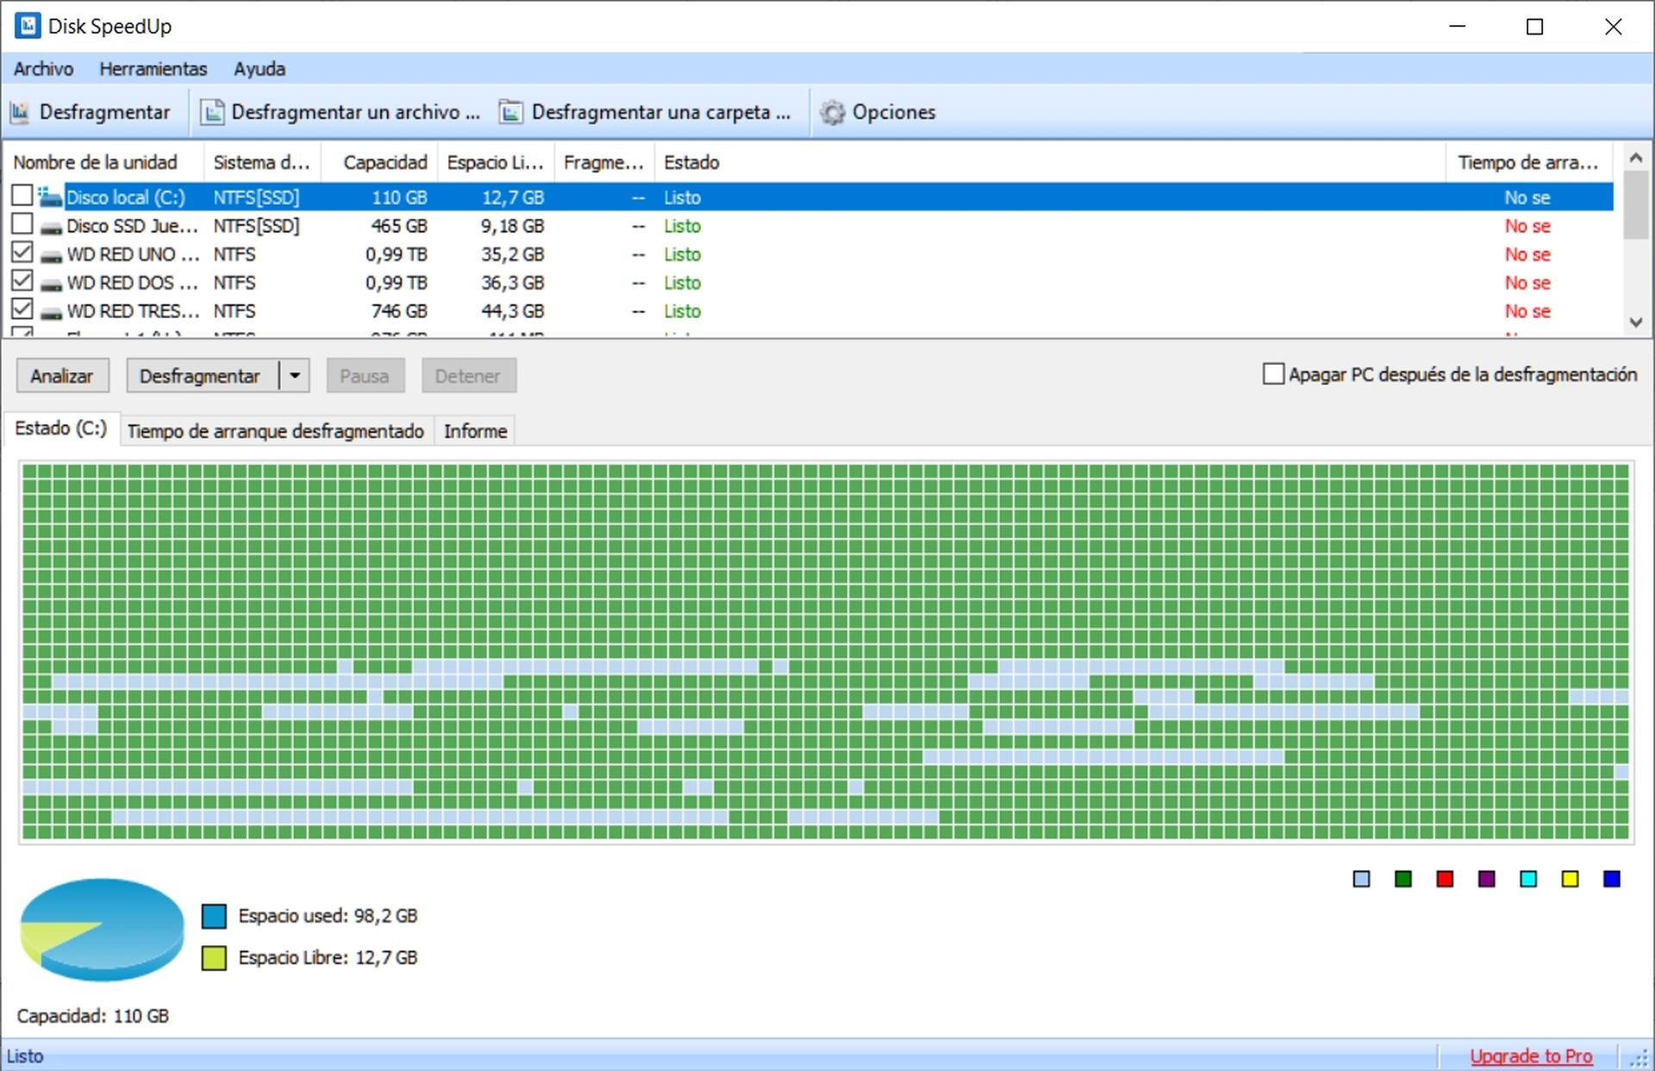Click the red legend color square
The height and width of the screenshot is (1071, 1655).
pos(1445,879)
